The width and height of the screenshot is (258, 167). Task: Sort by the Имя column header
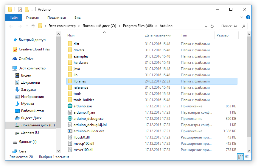(x=71, y=35)
